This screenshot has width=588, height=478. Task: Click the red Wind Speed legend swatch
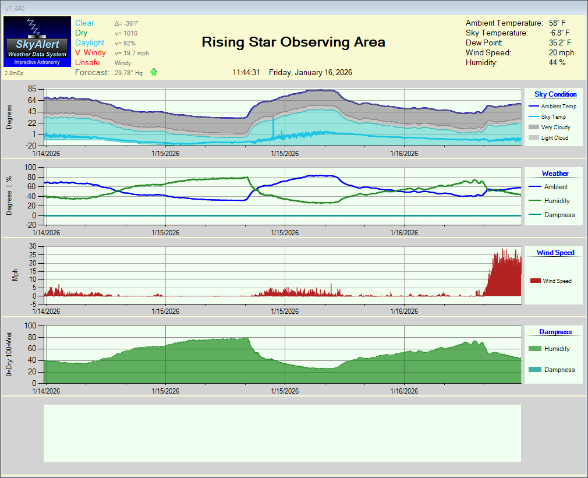click(x=535, y=281)
